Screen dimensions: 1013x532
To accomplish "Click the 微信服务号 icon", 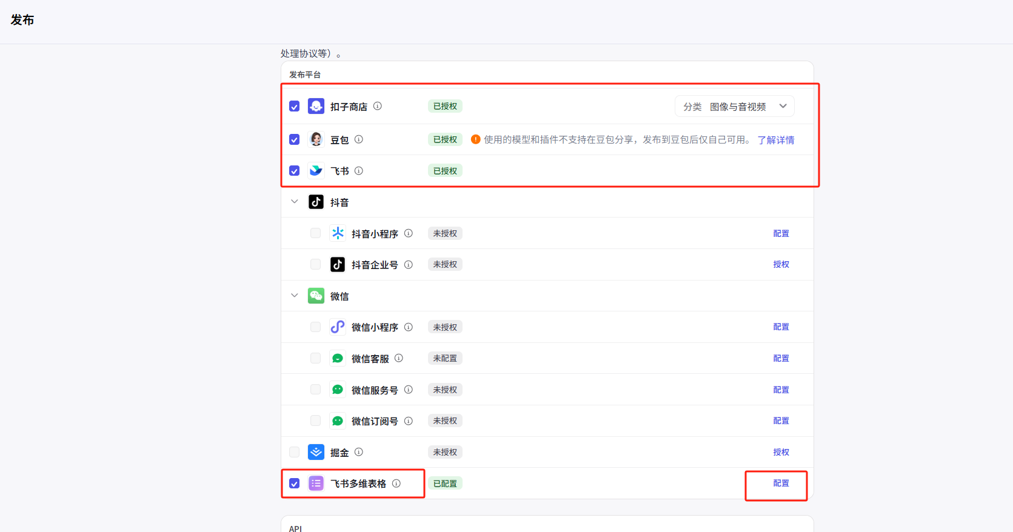I will [338, 390].
